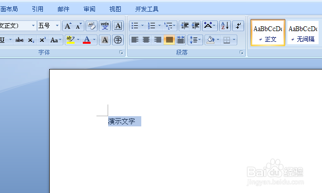Apply Character Border icon
Screen dimensions: 322x193
(118, 26)
